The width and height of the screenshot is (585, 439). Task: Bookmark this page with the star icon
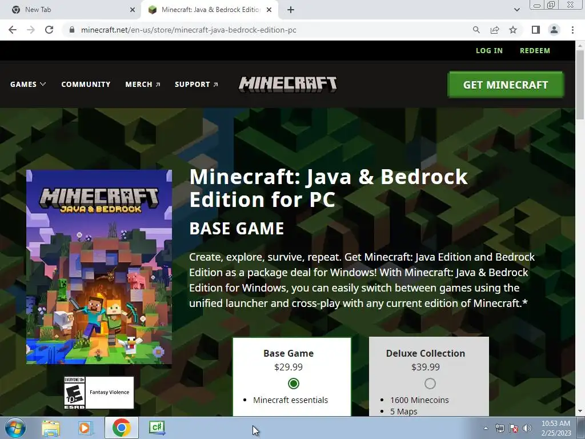pyautogui.click(x=513, y=30)
